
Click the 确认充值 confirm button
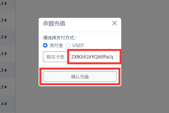[80, 77]
